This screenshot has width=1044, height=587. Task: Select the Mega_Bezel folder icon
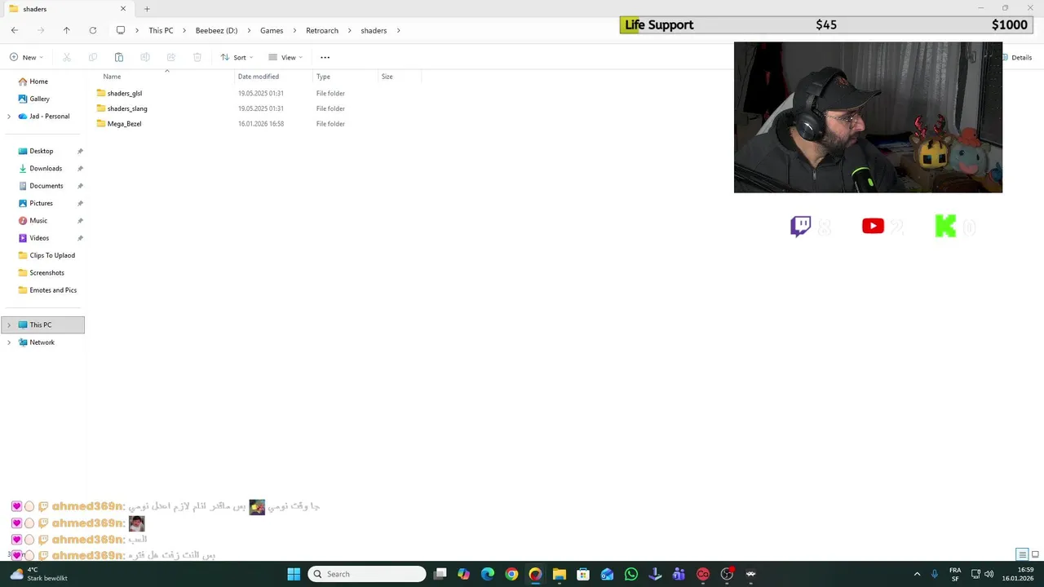click(101, 124)
